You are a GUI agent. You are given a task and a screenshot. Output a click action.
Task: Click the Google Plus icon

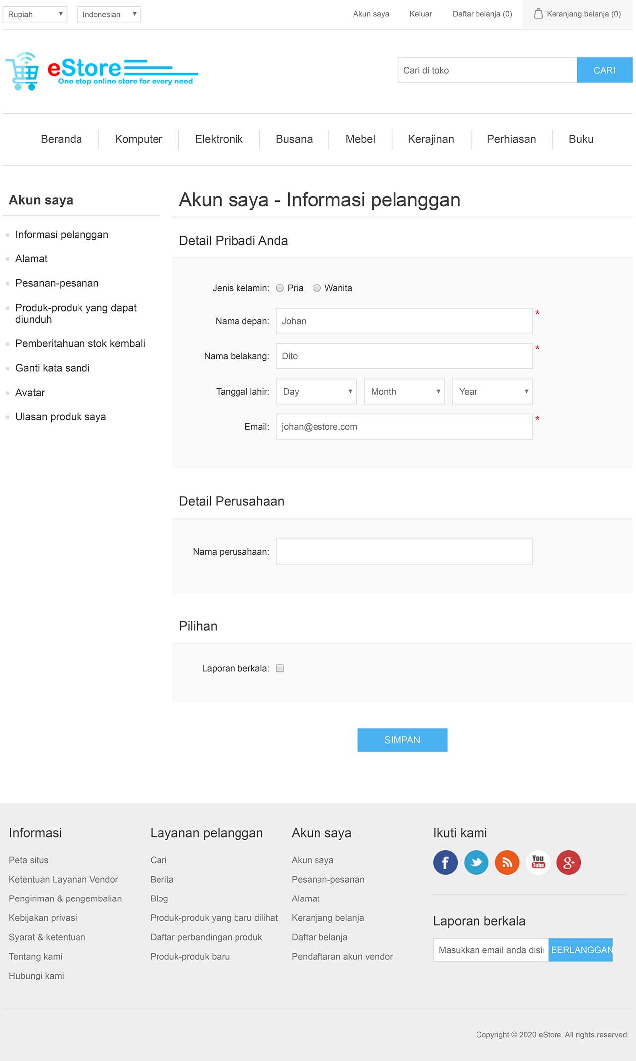click(568, 862)
